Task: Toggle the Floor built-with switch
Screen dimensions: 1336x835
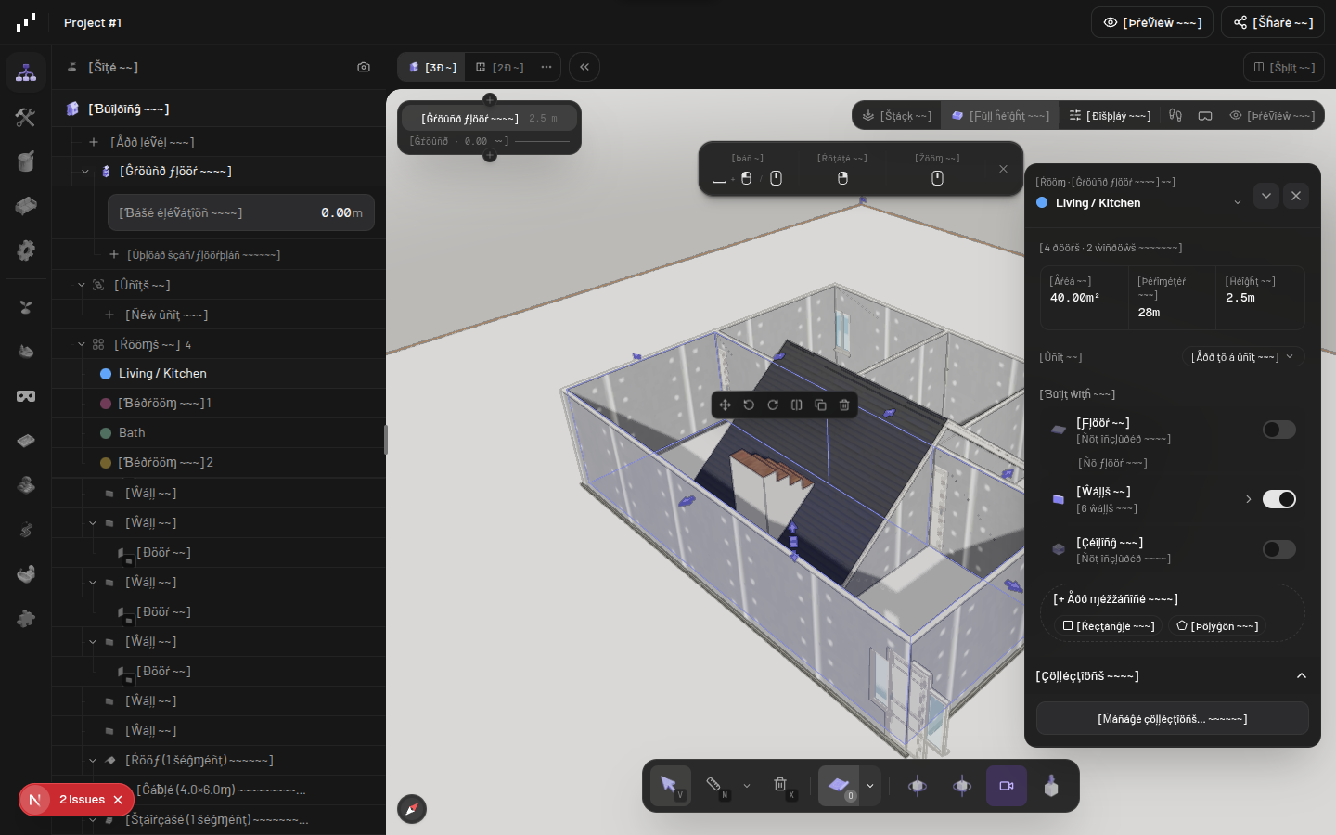Action: pyautogui.click(x=1279, y=430)
